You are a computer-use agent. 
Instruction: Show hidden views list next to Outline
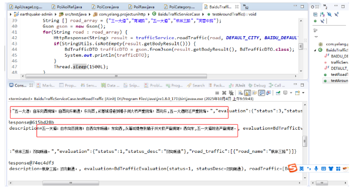point(325,7)
